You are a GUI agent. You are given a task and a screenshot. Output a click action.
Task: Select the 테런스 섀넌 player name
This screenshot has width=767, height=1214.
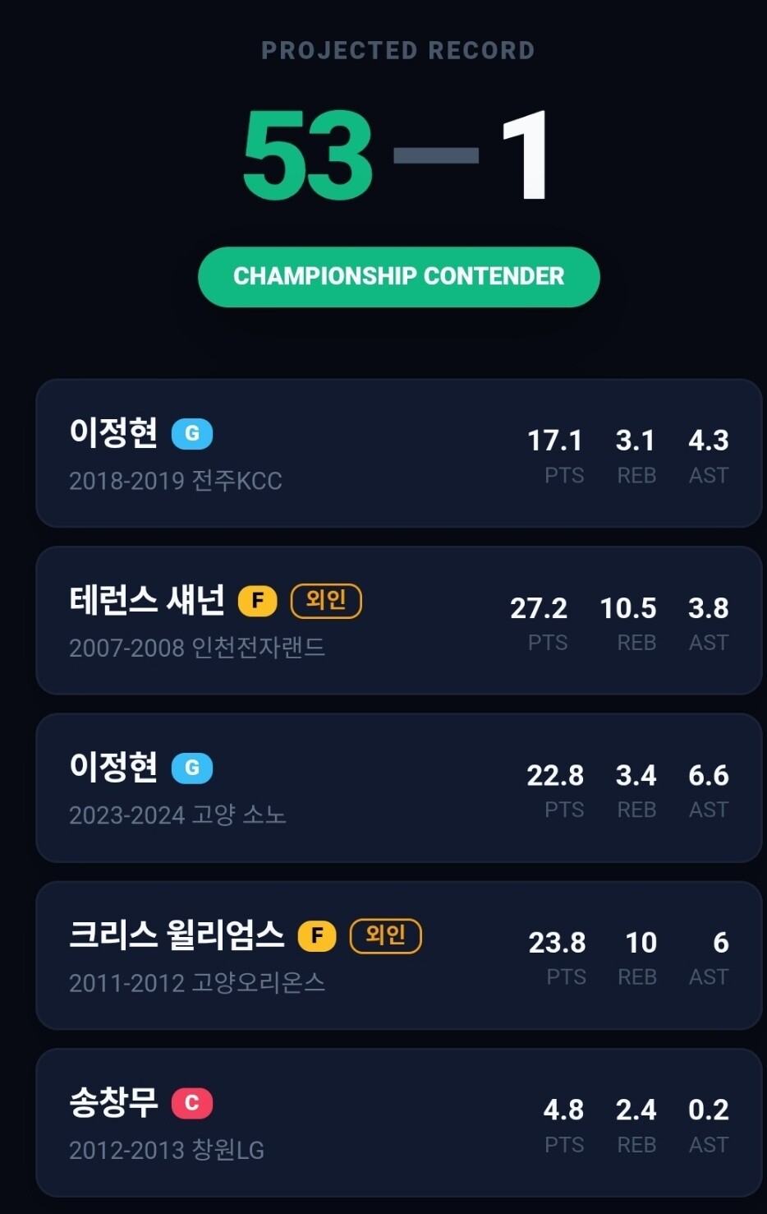(x=147, y=600)
